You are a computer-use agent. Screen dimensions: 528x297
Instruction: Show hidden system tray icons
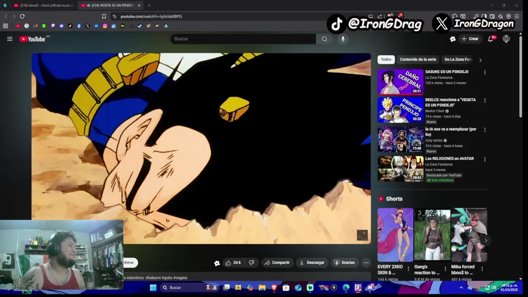pyautogui.click(x=461, y=288)
